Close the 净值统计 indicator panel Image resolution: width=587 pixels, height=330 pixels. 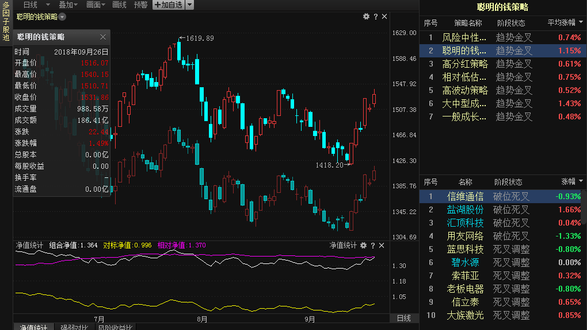382,245
